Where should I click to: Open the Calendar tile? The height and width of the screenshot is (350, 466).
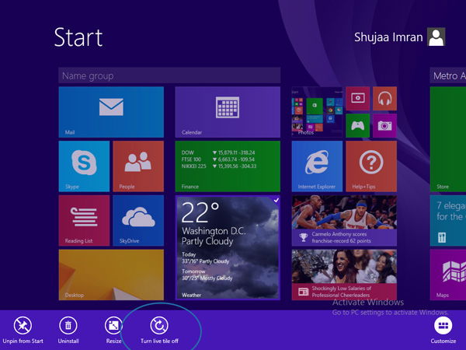point(228,112)
